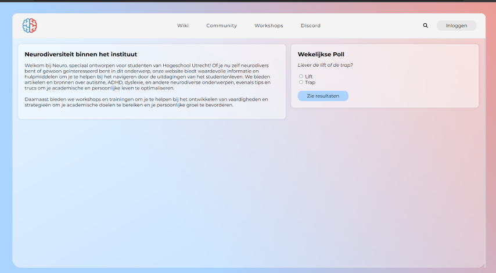Navigate to Workshops
The width and height of the screenshot is (496, 273).
pos(268,26)
